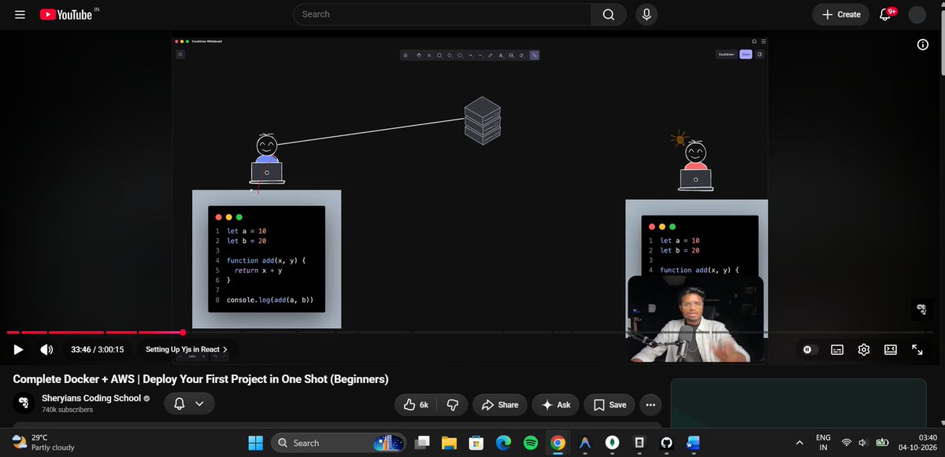
Task: Open the system tray speaker volume icon
Action: point(863,442)
